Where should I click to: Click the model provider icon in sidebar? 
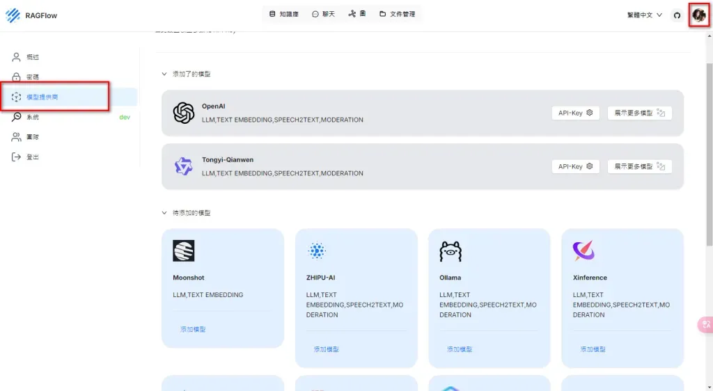(17, 97)
